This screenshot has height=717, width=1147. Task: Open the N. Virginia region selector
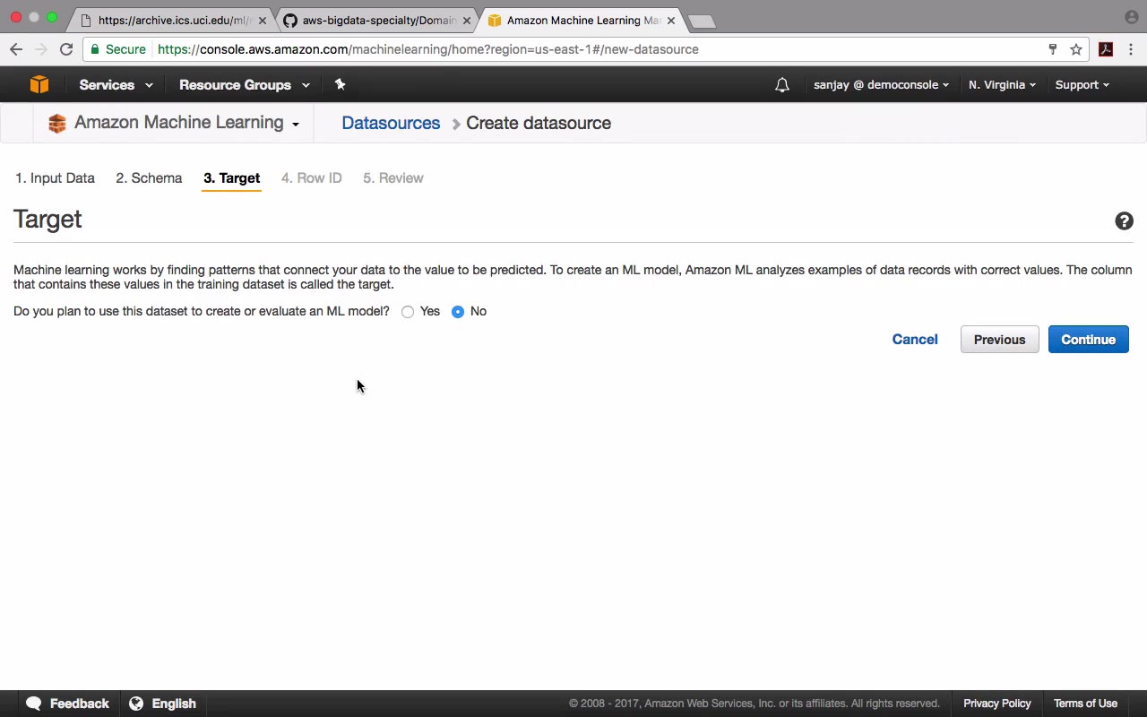(1002, 85)
